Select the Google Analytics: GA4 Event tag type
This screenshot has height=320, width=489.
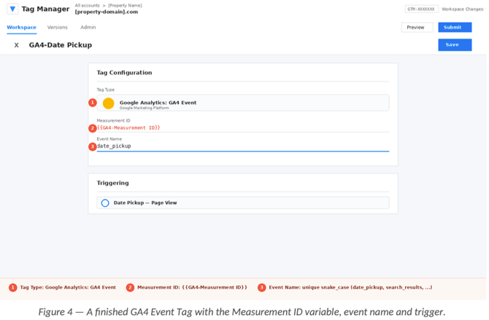pyautogui.click(x=243, y=103)
